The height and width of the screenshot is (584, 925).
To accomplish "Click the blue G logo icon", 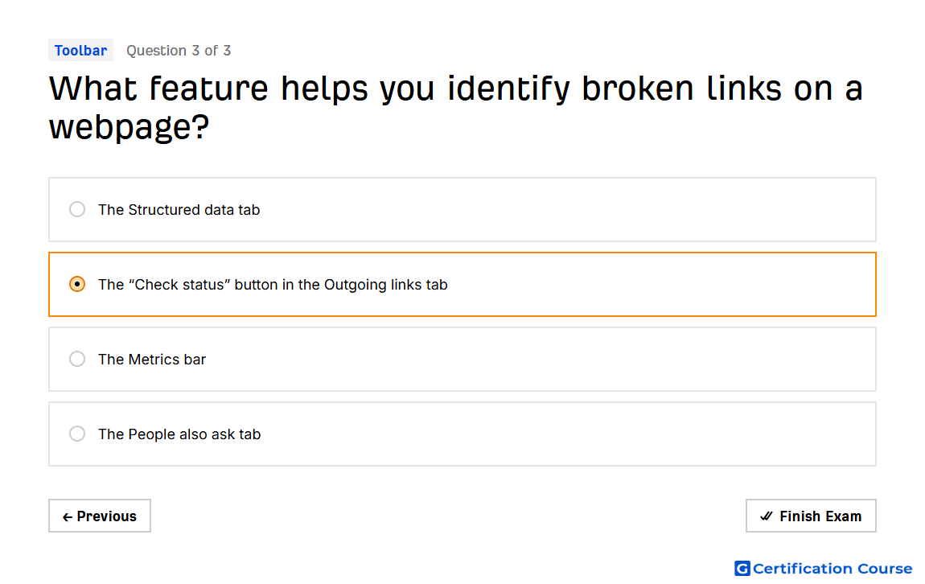I will tap(742, 568).
